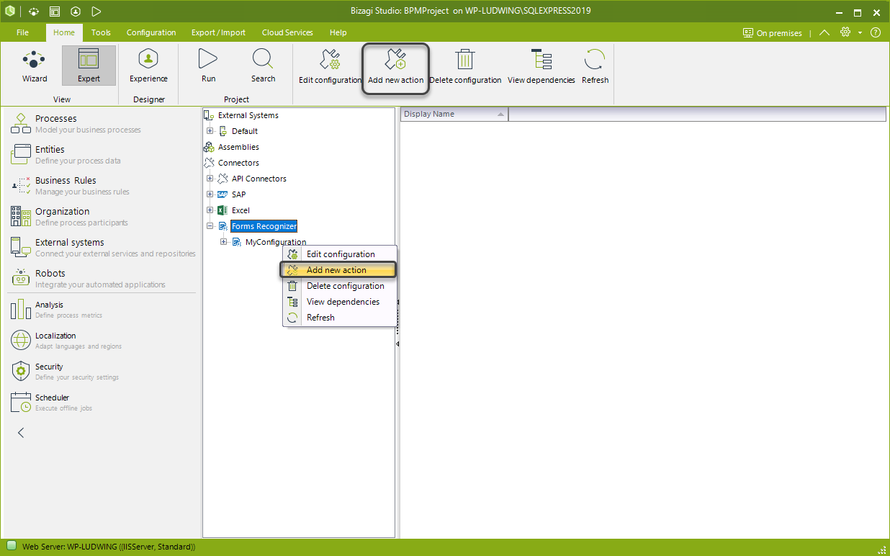
Task: Expand the Excel node
Action: (x=210, y=210)
